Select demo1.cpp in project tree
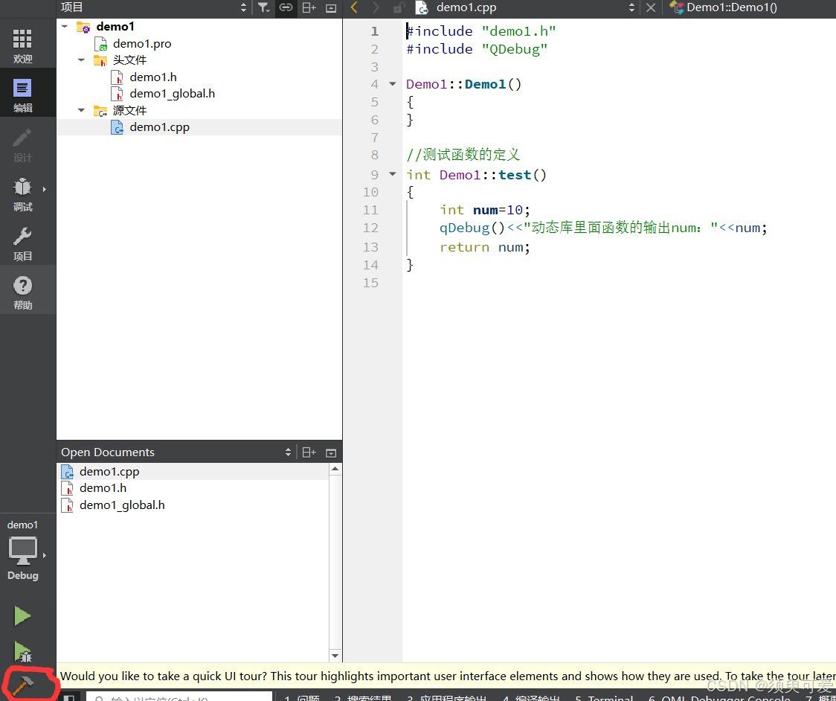The width and height of the screenshot is (836, 701). pos(159,127)
